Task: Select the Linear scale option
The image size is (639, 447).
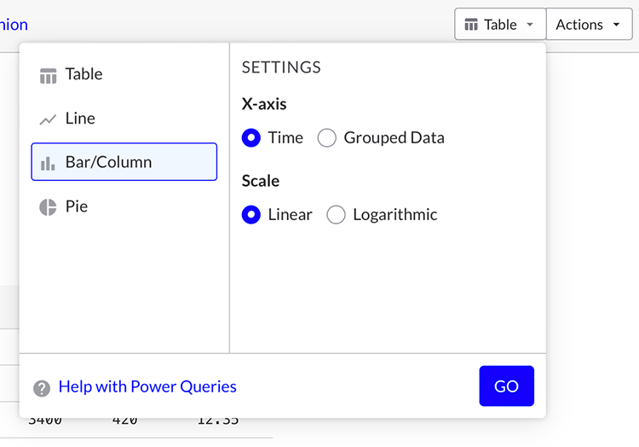Action: pos(251,215)
